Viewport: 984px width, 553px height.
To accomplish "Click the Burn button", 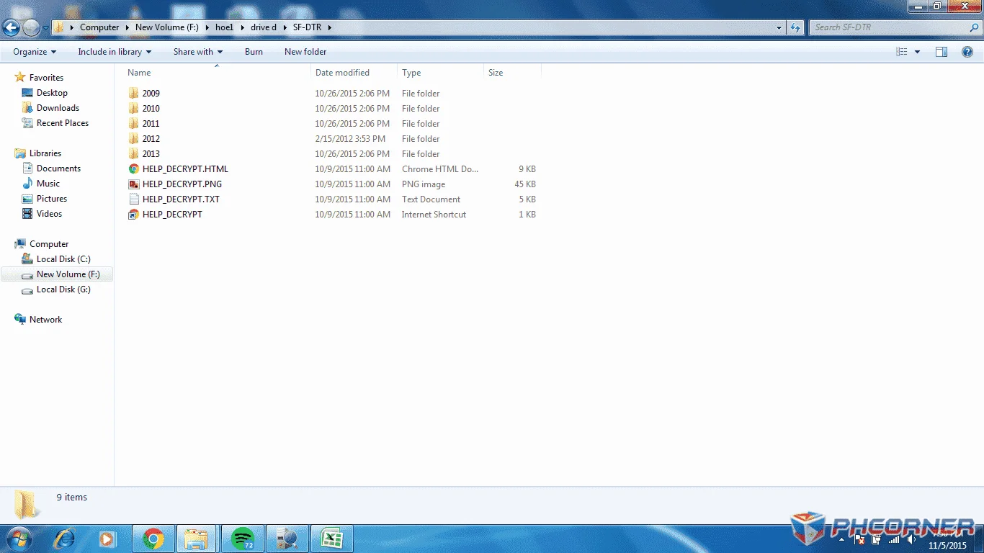I will point(254,52).
